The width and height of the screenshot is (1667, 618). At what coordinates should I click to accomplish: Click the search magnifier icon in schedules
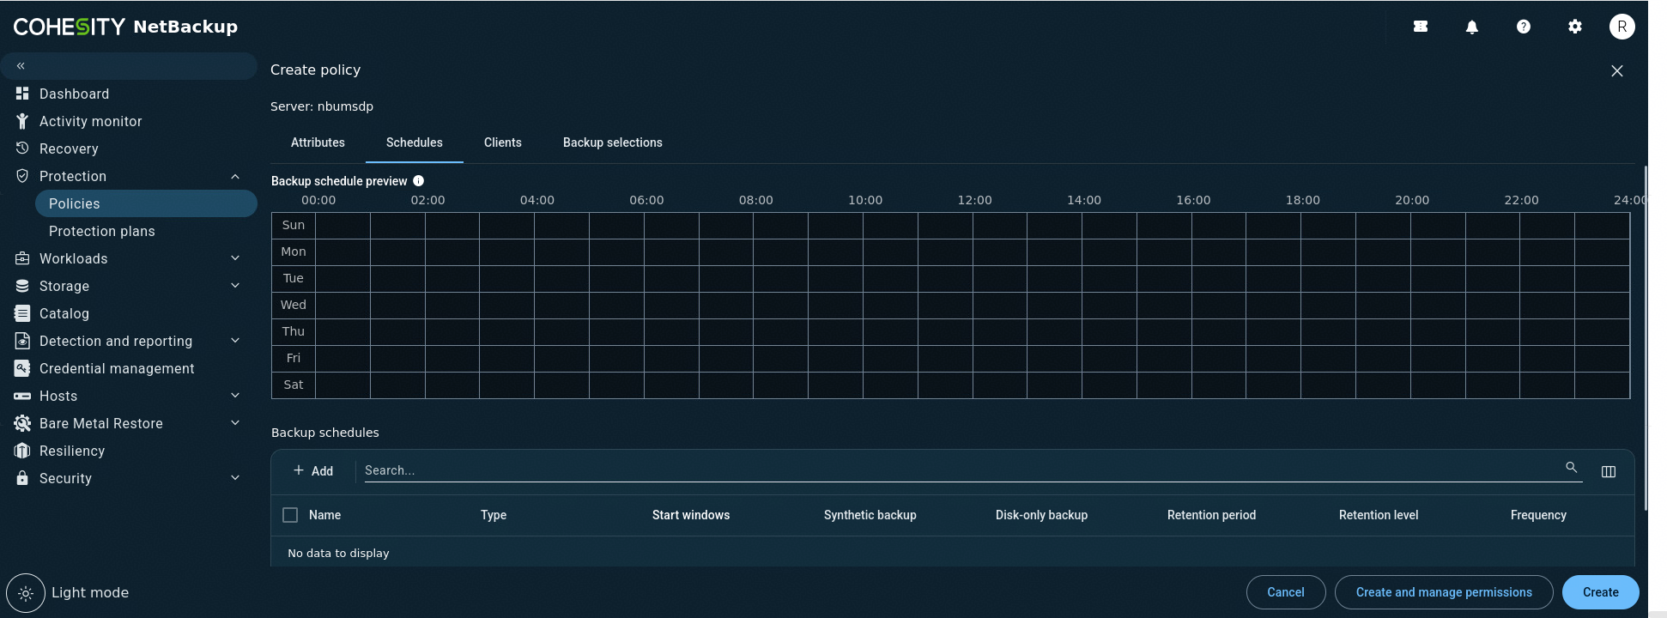[x=1572, y=468]
